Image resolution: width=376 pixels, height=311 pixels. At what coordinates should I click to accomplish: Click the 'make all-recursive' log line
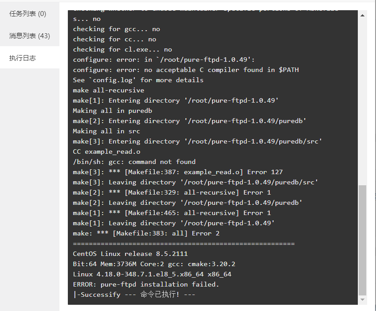(108, 90)
